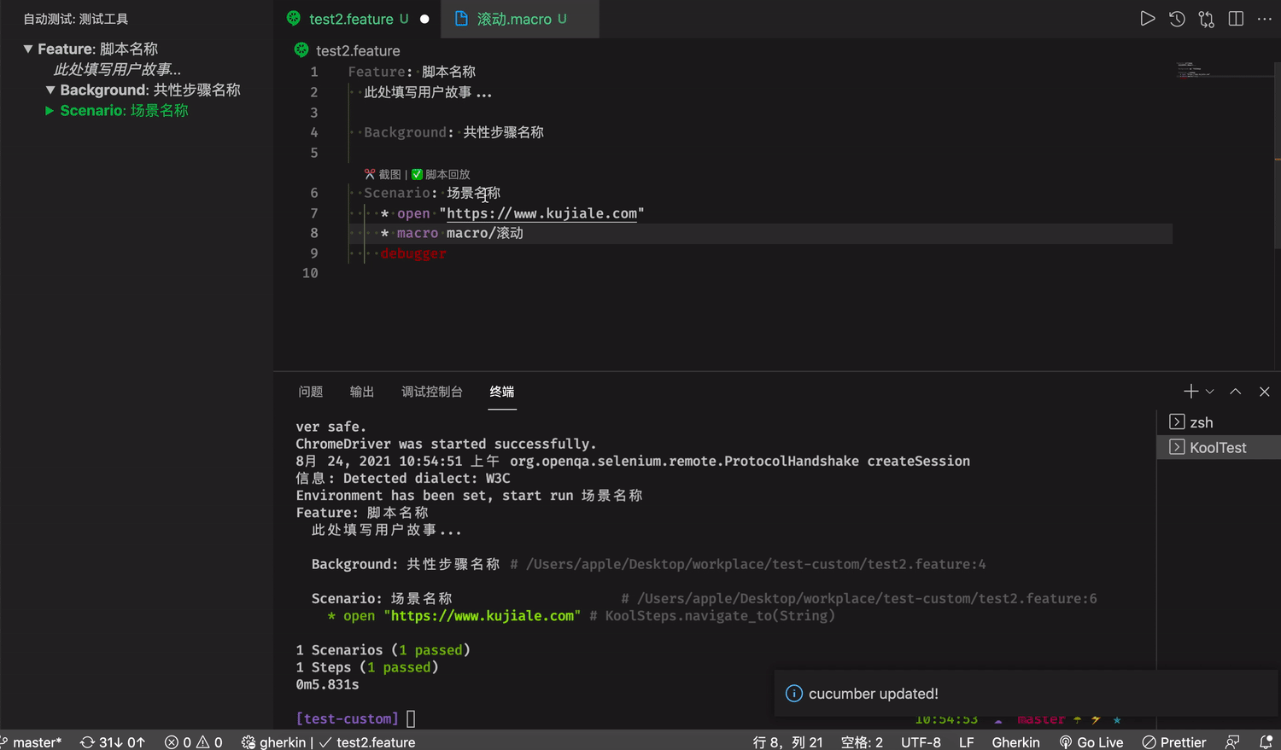1281x750 pixels.
Task: Select the KoolTest terminal instance
Action: click(1219, 448)
